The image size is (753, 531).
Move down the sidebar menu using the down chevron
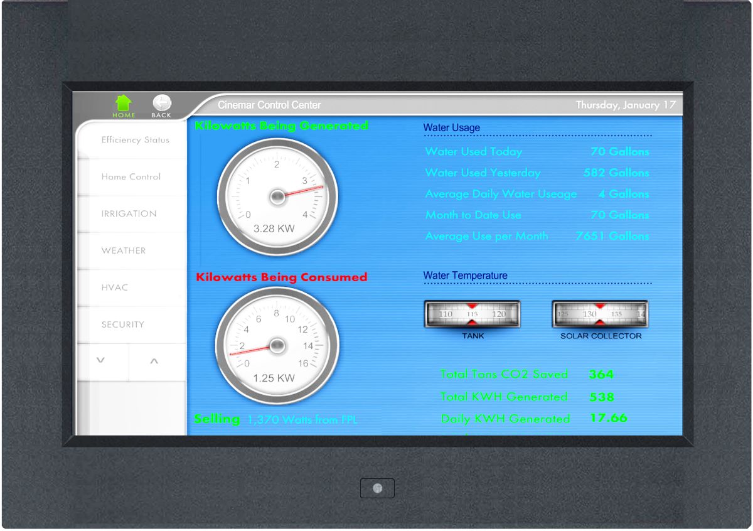(101, 361)
